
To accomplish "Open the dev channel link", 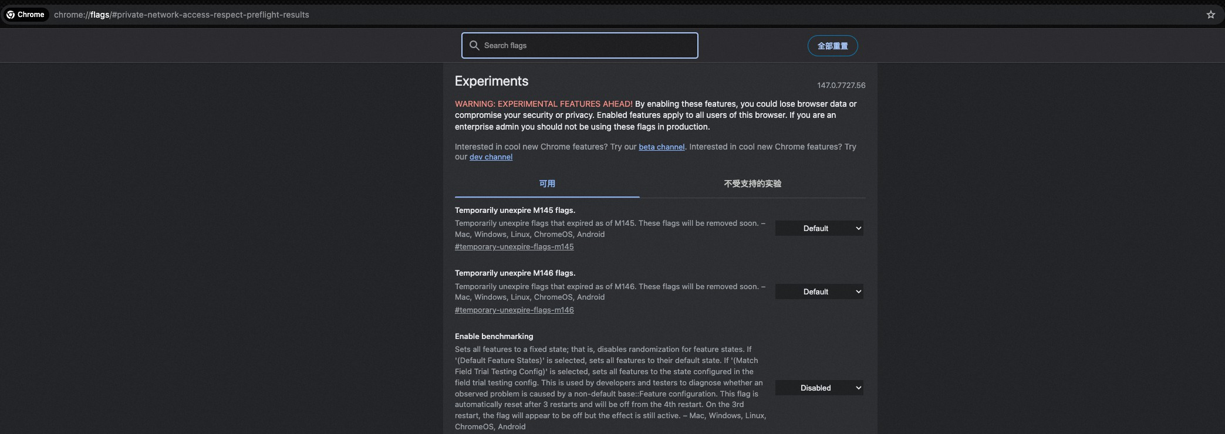I will [x=491, y=157].
